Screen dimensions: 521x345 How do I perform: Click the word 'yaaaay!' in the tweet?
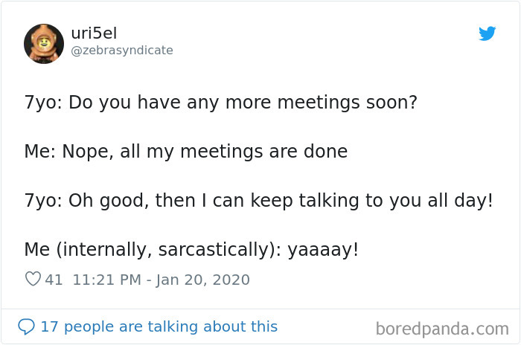click(323, 250)
